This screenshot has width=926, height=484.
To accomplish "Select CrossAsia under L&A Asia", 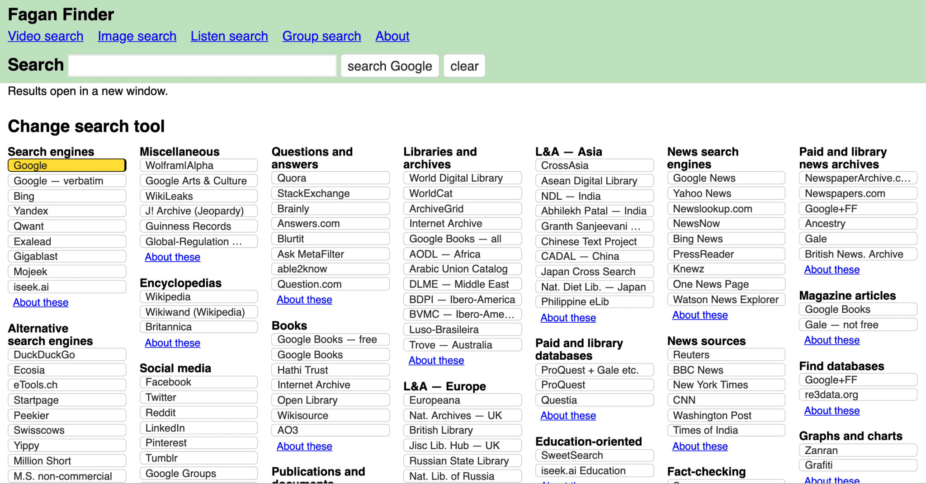I will pos(595,165).
